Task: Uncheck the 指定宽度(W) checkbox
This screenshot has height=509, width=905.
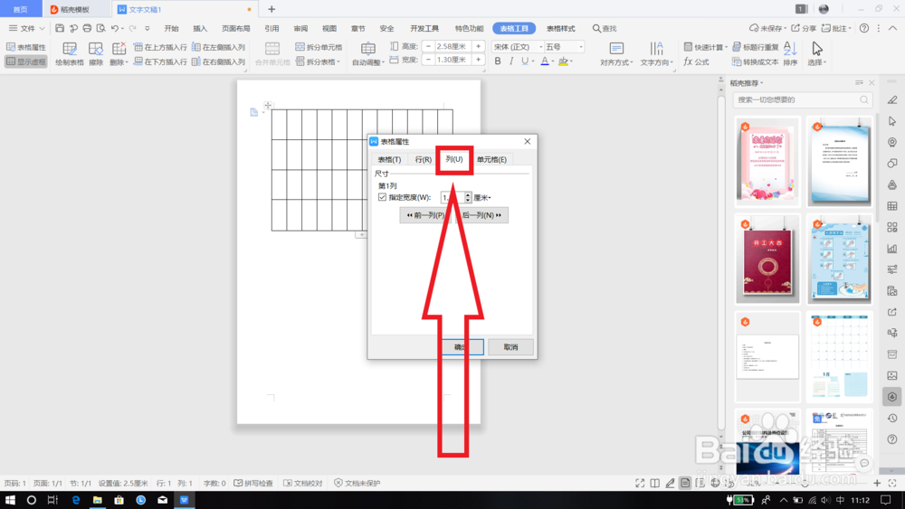Action: (382, 197)
